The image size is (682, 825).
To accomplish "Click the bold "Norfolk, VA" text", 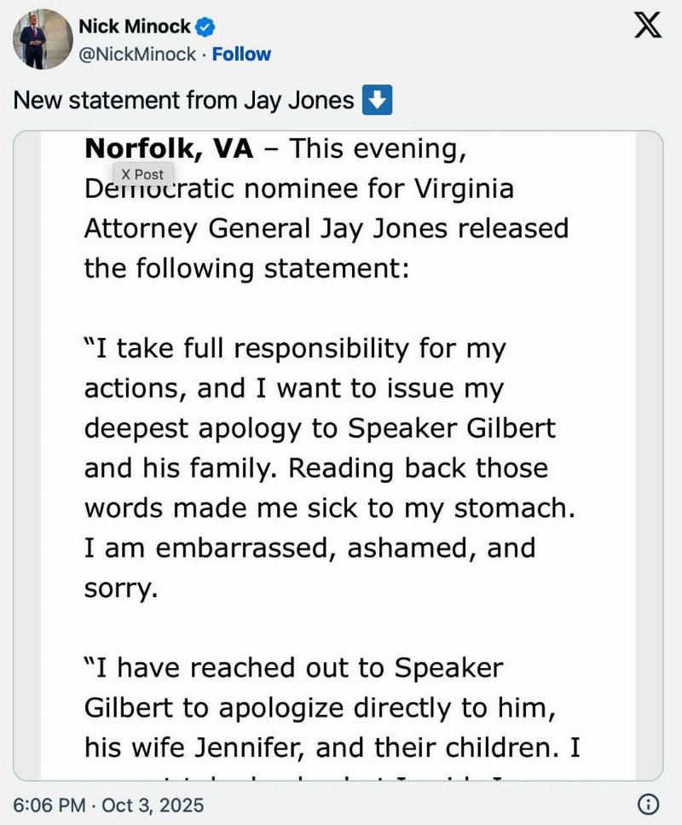I will click(x=169, y=149).
